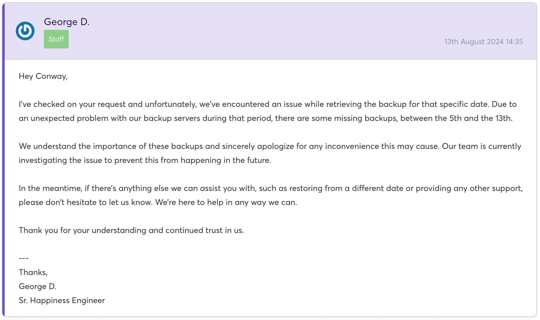This screenshot has height=320, width=540.
Task: Click the "---" signature separator
Action: [x=24, y=258]
